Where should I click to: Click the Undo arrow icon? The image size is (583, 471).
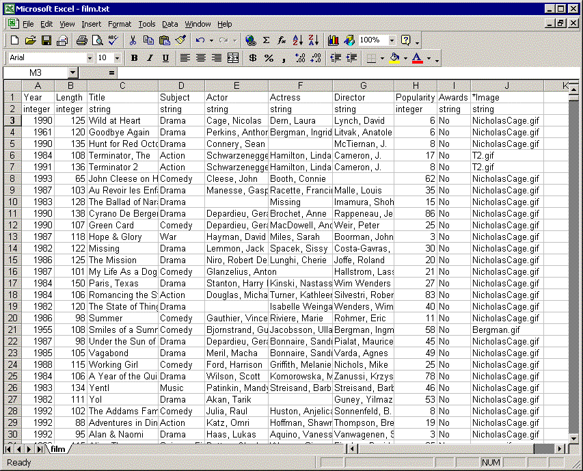coord(200,40)
